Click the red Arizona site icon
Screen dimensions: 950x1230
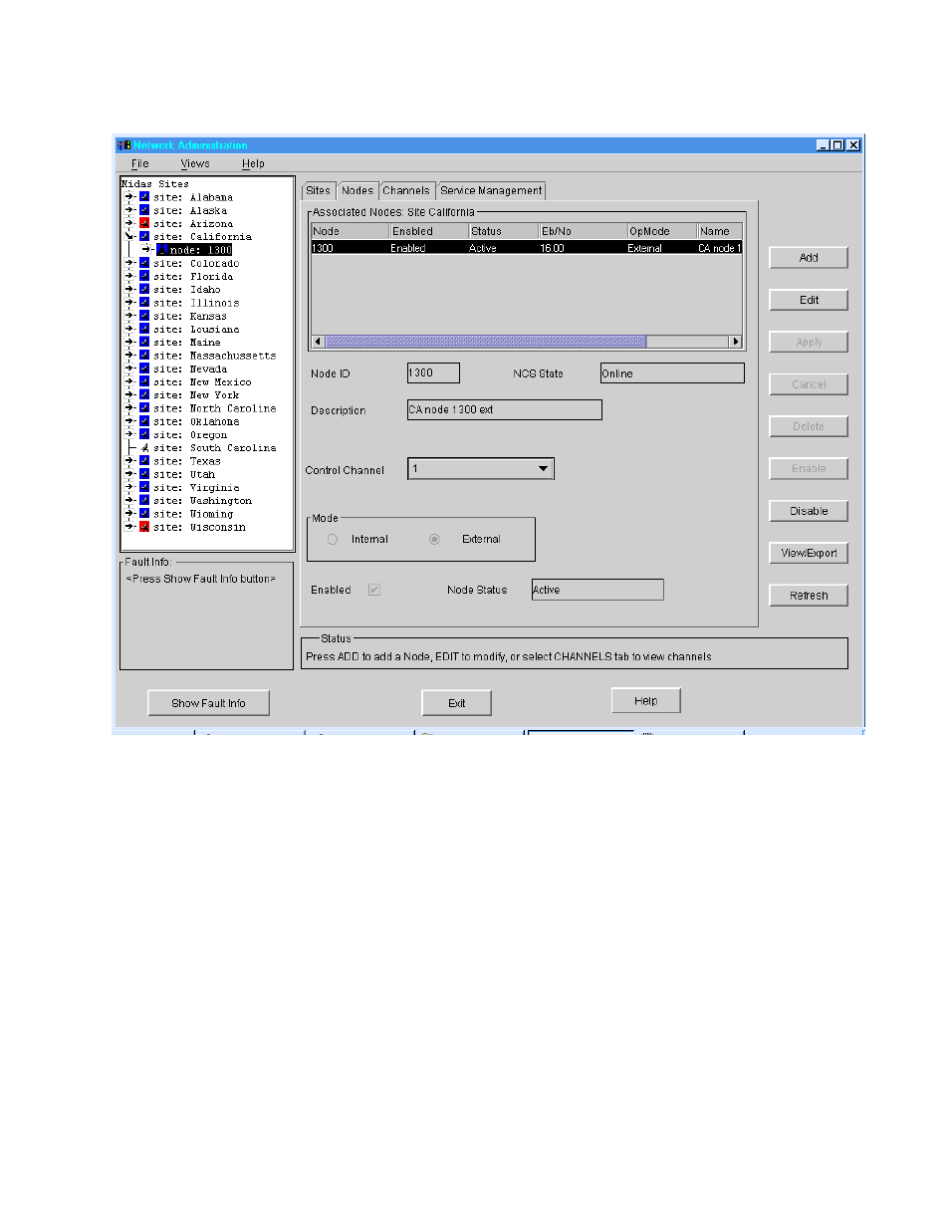144,223
